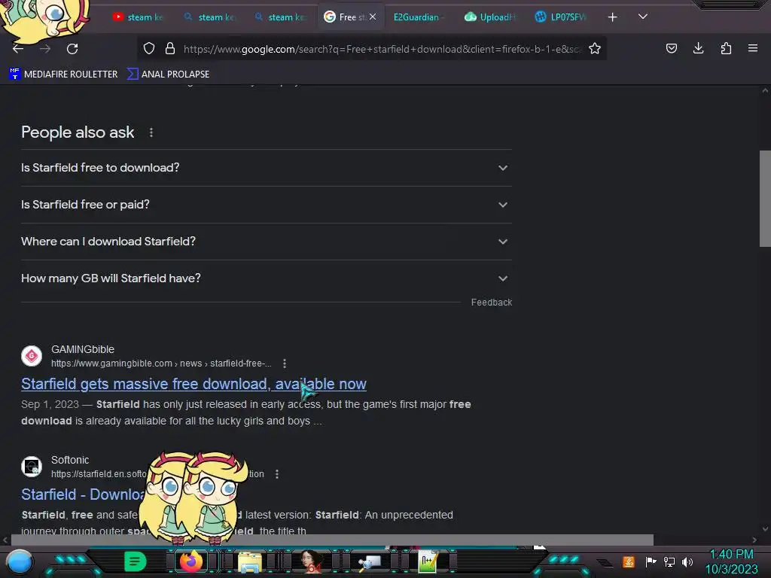771x578 pixels.
Task: Switch to the YouTube steam ke tab
Action: pos(139,17)
